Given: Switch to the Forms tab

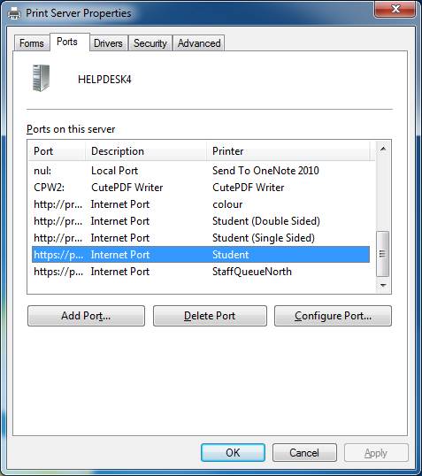Looking at the screenshot, I should (32, 43).
